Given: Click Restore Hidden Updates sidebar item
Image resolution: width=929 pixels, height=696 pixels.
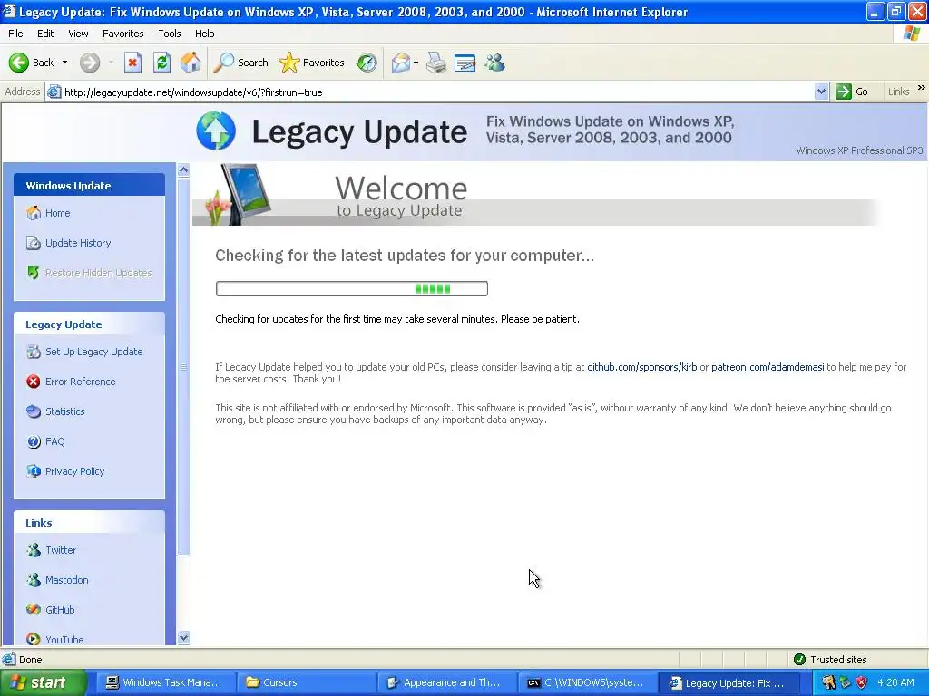Looking at the screenshot, I should pyautogui.click(x=98, y=273).
